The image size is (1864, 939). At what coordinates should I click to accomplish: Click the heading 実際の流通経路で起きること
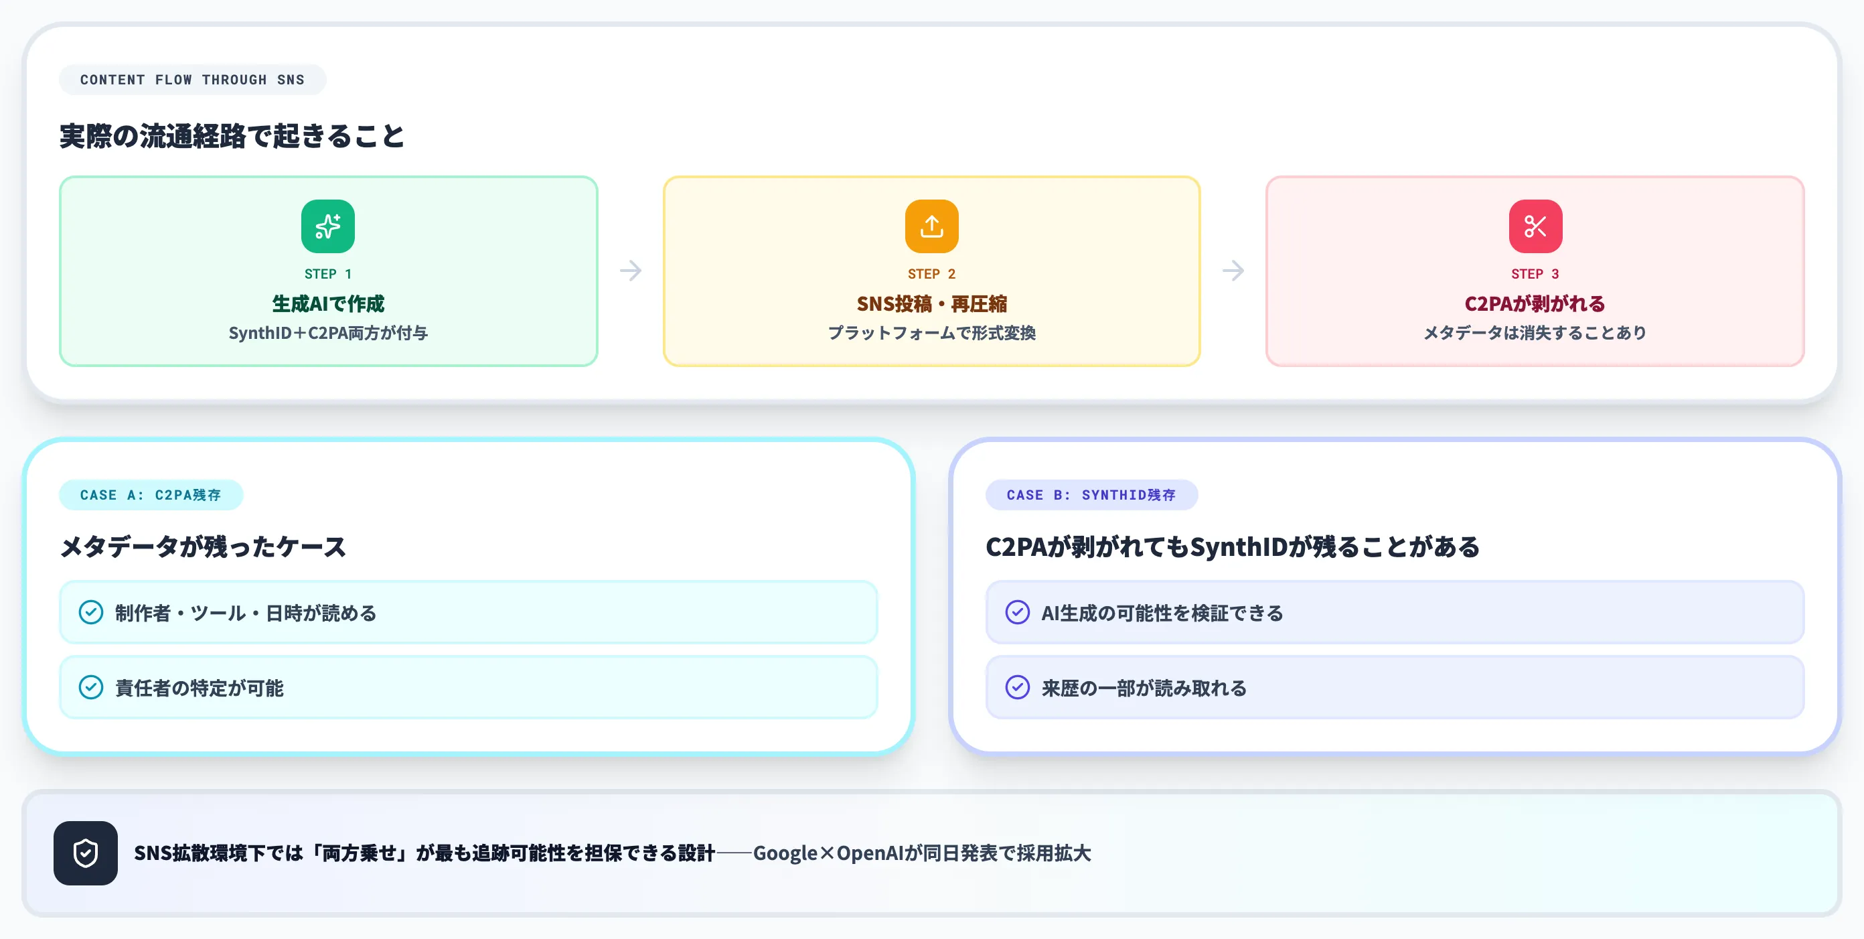click(x=232, y=136)
